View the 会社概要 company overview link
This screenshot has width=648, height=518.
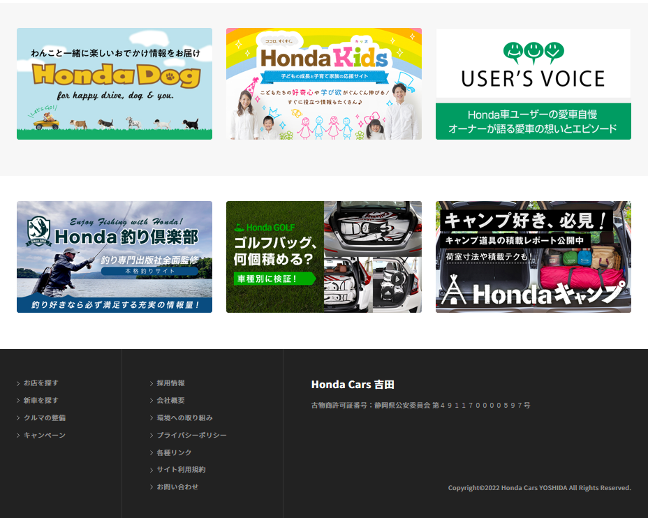[x=170, y=401]
